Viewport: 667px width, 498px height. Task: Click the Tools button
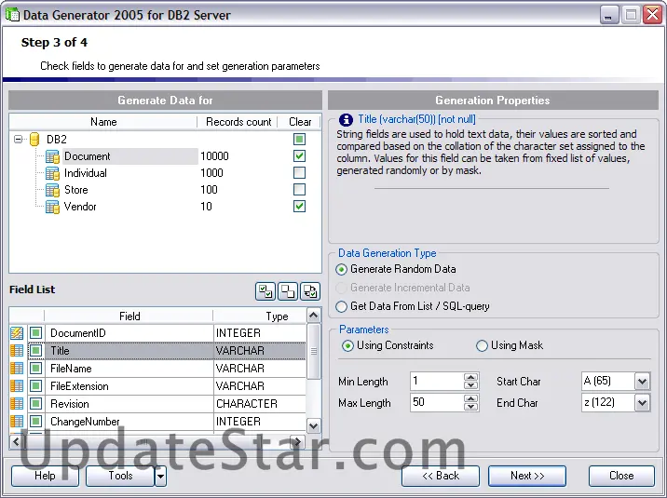pyautogui.click(x=120, y=476)
